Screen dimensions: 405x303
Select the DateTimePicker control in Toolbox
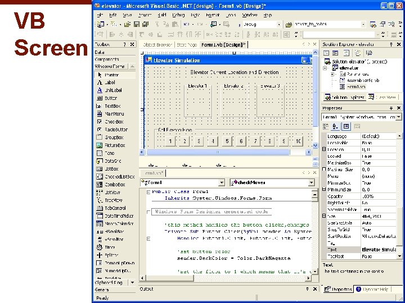(115, 216)
